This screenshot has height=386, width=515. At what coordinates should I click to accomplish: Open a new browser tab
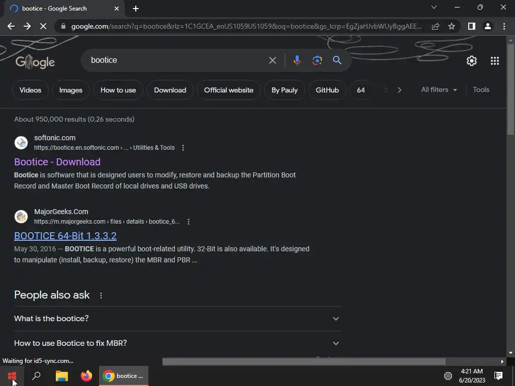point(136,9)
